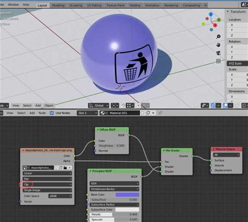Image resolution: width=248 pixels, height=222 pixels.
Task: Open material browse sphere icon dropdown
Action: pyautogui.click(x=104, y=113)
